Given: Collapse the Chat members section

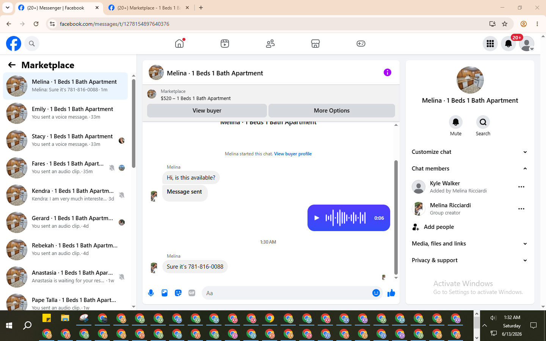Looking at the screenshot, I should [x=469, y=169].
